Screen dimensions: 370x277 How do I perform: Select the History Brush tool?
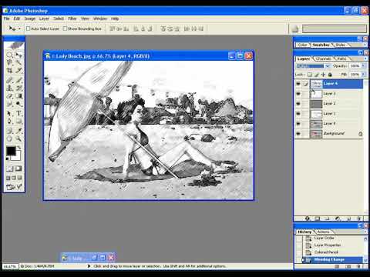(x=18, y=88)
